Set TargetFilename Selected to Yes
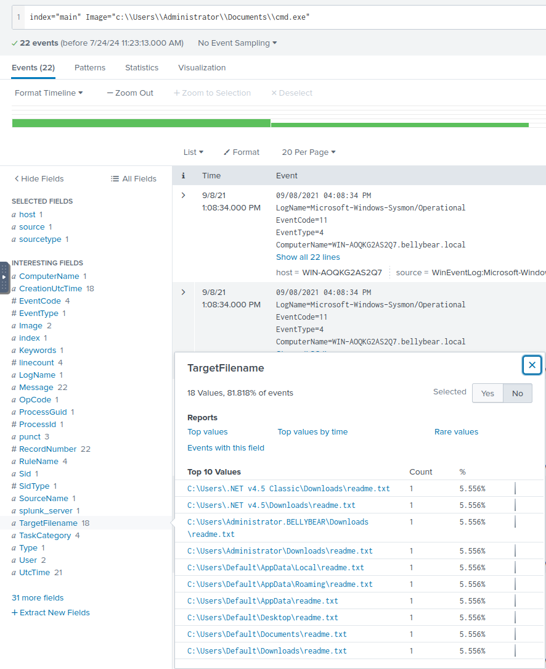This screenshot has width=546, height=669. click(x=487, y=393)
